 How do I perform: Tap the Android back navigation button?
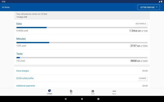66,99
